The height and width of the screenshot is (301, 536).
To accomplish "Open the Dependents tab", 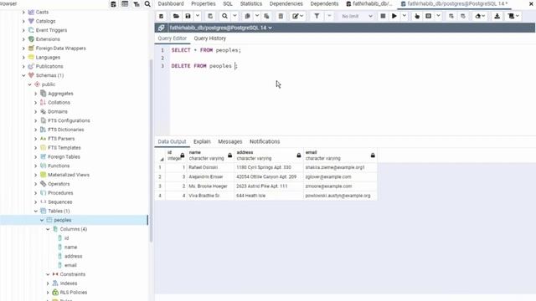I will click(x=324, y=3).
